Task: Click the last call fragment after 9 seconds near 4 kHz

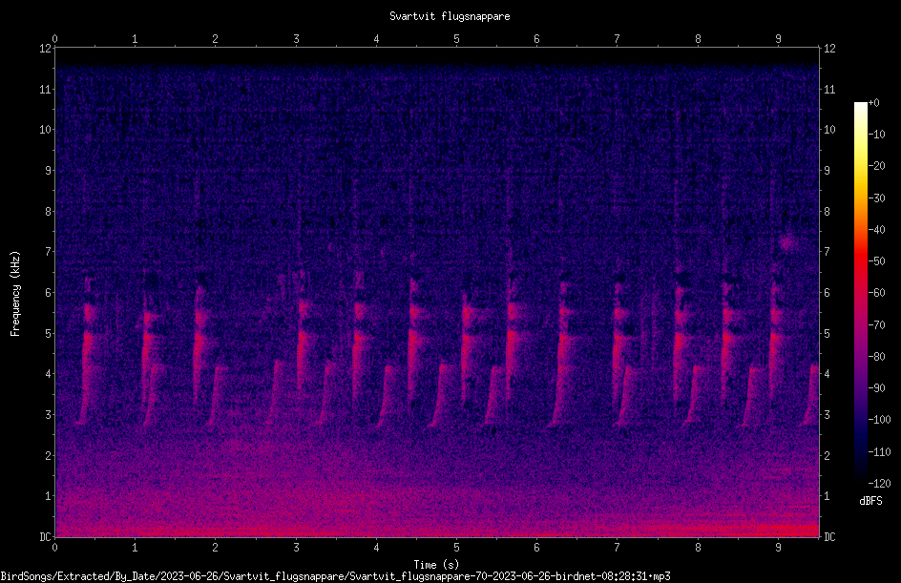Action: [811, 395]
